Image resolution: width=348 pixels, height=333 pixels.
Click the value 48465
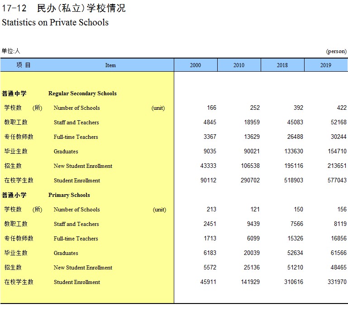click(x=338, y=267)
